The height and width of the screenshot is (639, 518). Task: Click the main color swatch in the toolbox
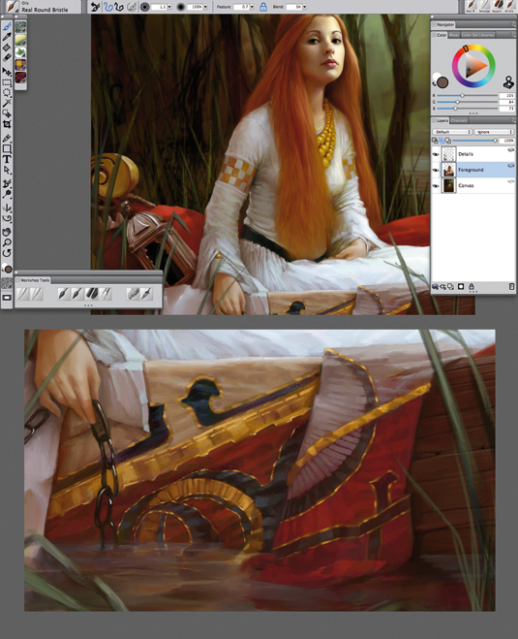coord(8,269)
